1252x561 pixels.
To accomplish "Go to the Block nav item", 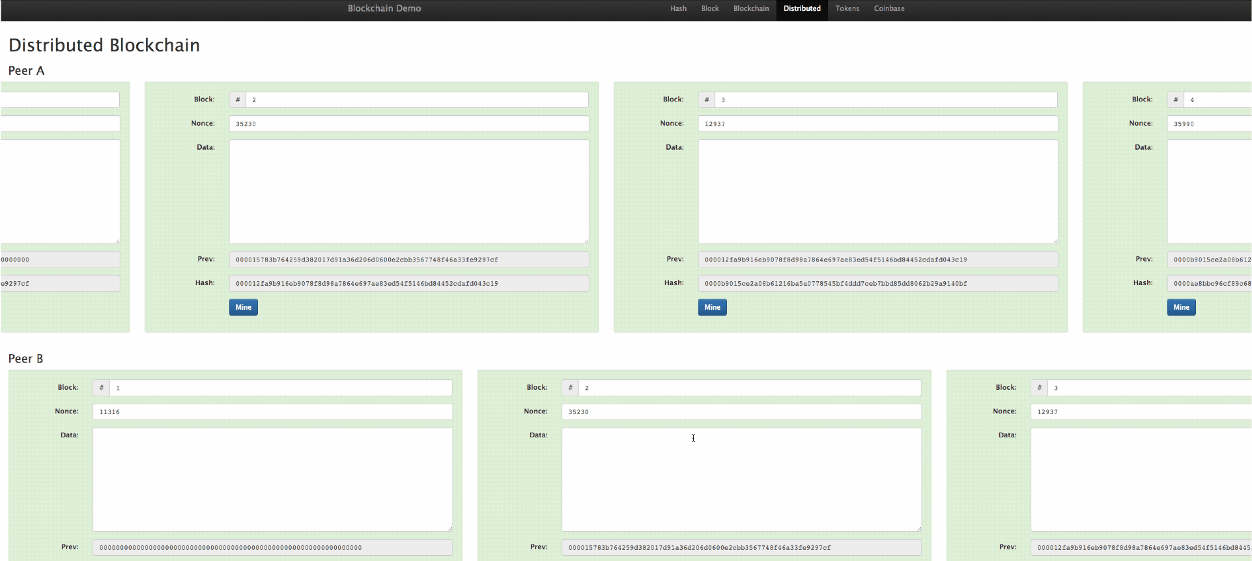I will click(710, 8).
